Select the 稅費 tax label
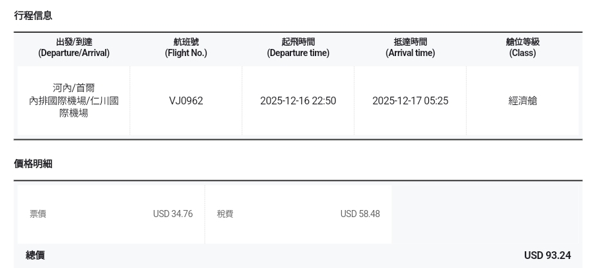Image resolution: width=604 pixels, height=268 pixels. click(225, 214)
